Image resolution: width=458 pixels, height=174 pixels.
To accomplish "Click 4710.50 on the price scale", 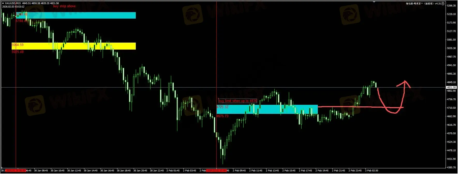I will tap(451, 108).
